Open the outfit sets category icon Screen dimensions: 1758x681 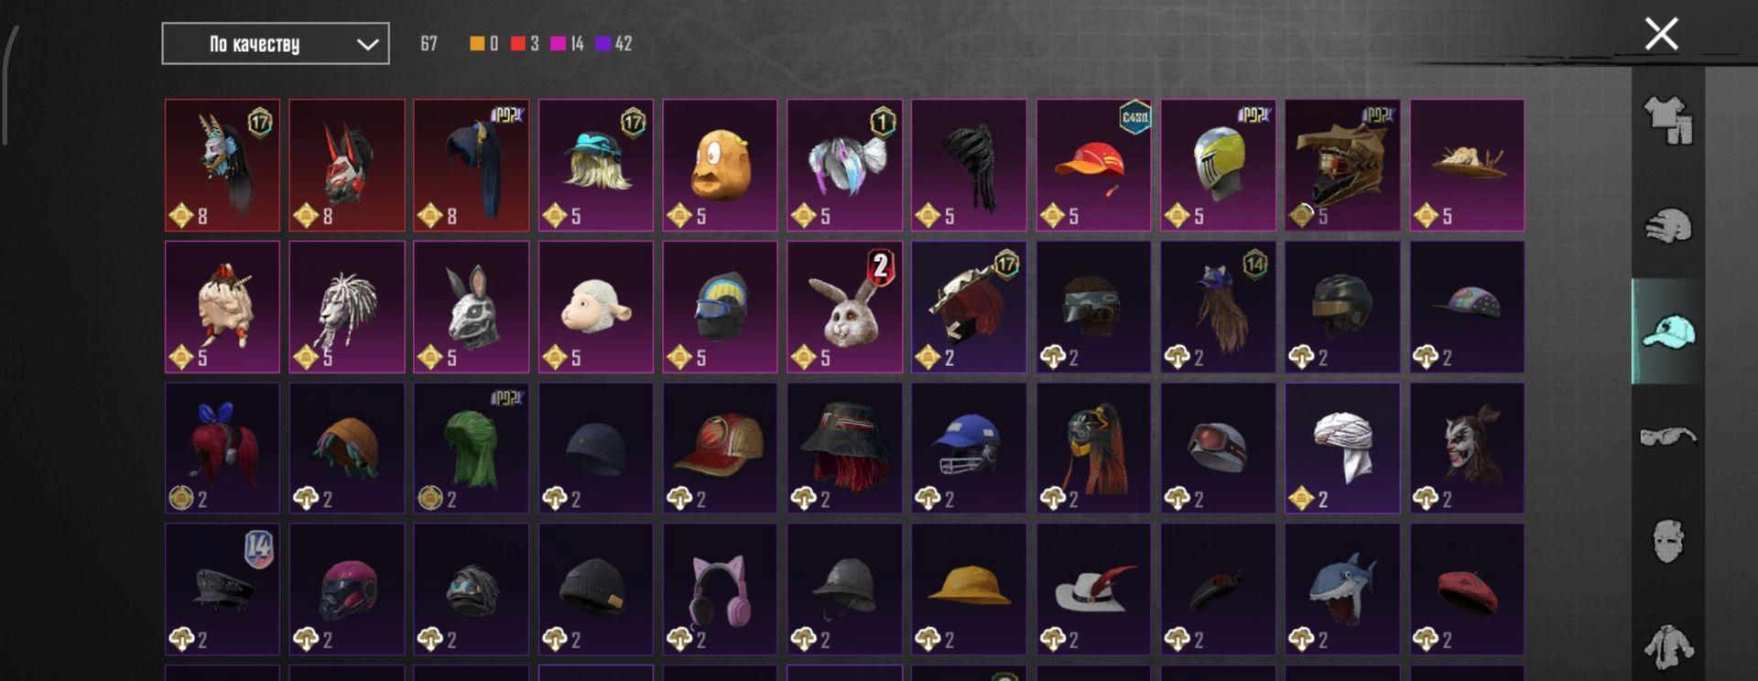(x=1668, y=121)
